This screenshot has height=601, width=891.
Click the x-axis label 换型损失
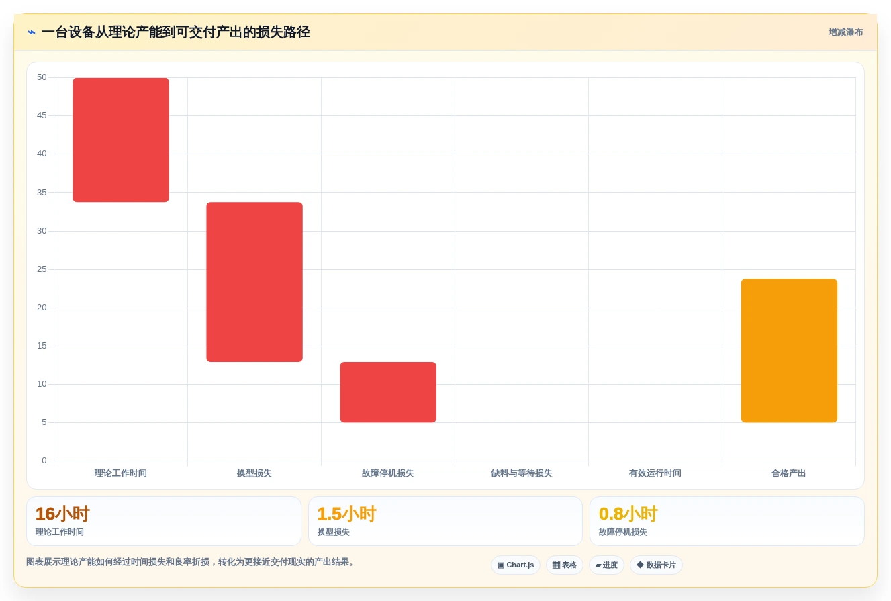click(x=254, y=473)
